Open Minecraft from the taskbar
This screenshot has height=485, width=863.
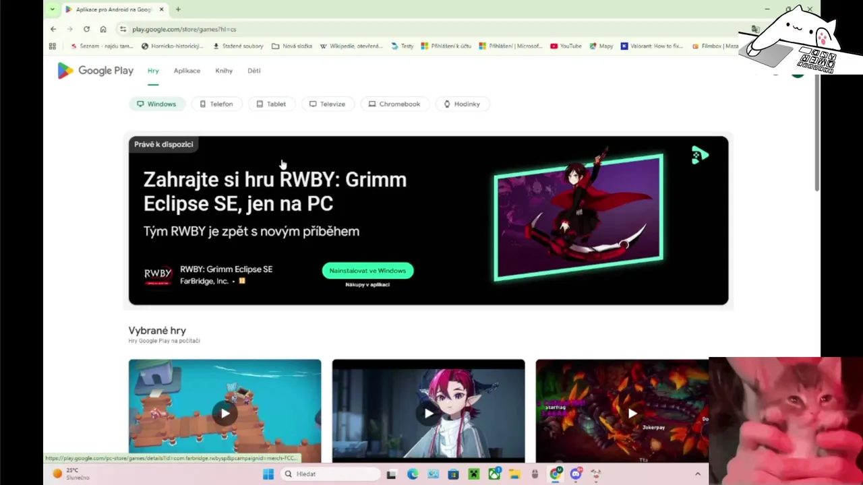tap(474, 474)
